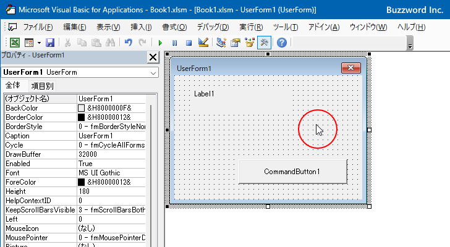The height and width of the screenshot is (247, 450).
Task: Select the Caption property value UserForm1
Action: click(111, 136)
